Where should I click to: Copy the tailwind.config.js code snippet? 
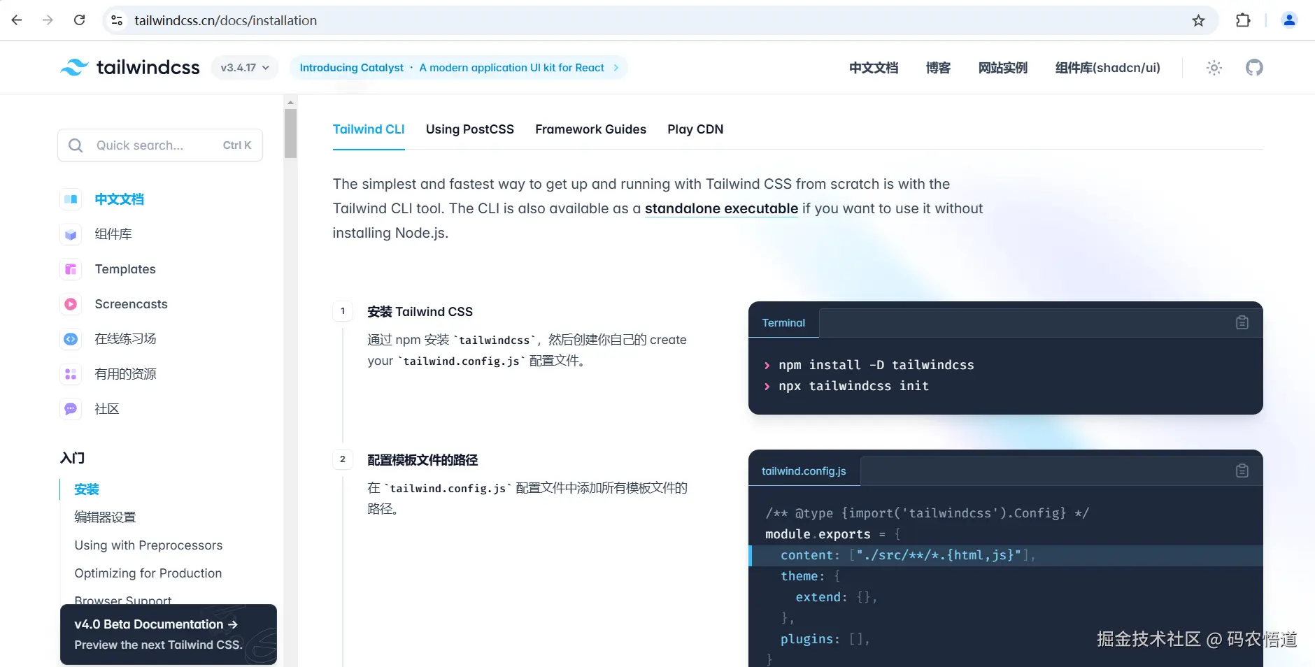(1242, 471)
